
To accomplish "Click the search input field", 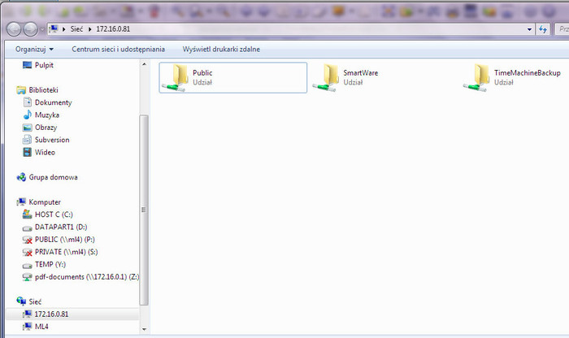I will 560,28.
